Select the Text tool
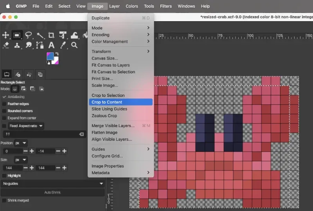The image size is (313, 211). coord(52,45)
